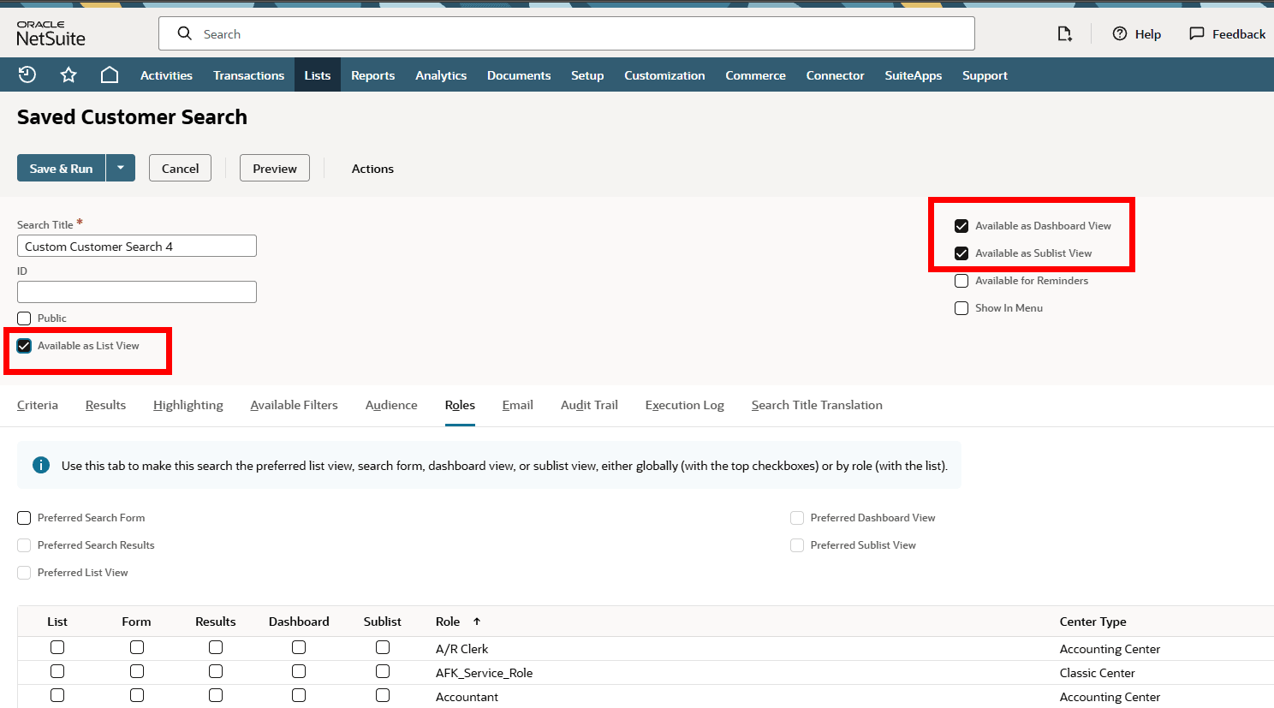The image size is (1274, 708).
Task: Open Feedback in the header
Action: pyautogui.click(x=1227, y=34)
